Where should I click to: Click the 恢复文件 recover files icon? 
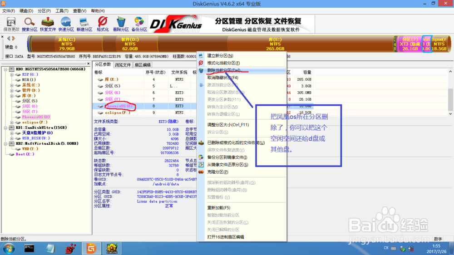[x=48, y=25]
